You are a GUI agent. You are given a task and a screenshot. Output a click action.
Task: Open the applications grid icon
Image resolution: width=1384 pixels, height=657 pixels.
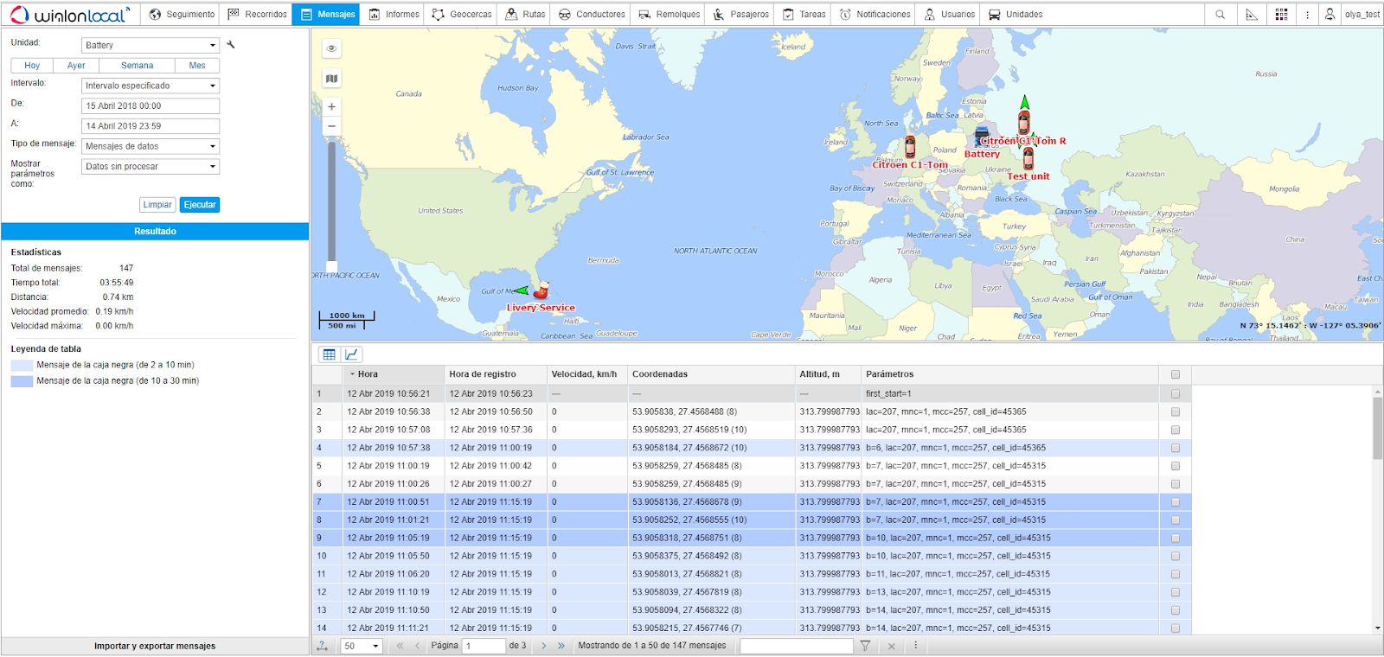click(1281, 15)
